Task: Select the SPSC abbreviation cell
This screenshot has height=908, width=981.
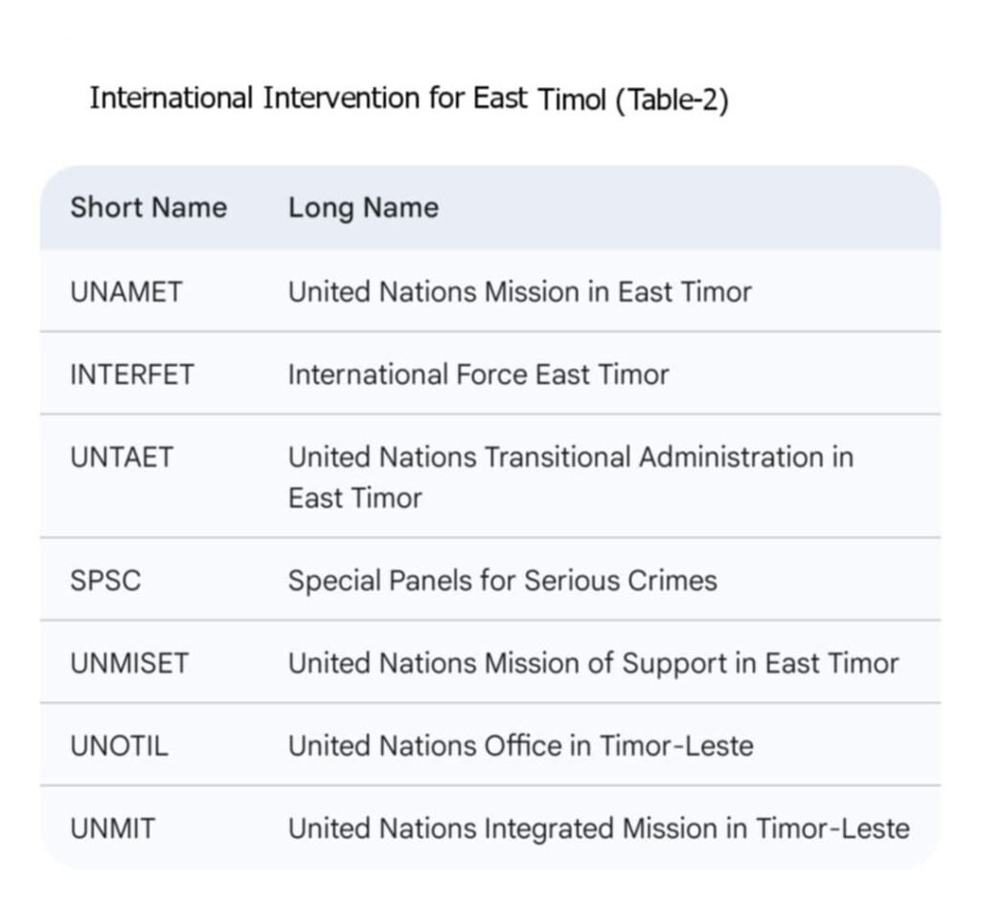Action: click(x=105, y=580)
